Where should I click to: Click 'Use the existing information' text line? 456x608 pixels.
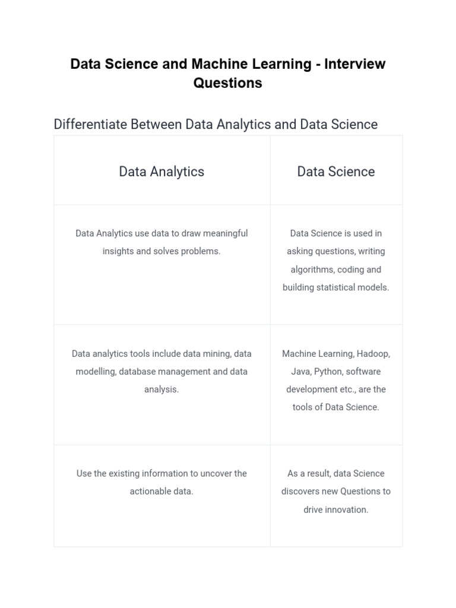coord(161,473)
